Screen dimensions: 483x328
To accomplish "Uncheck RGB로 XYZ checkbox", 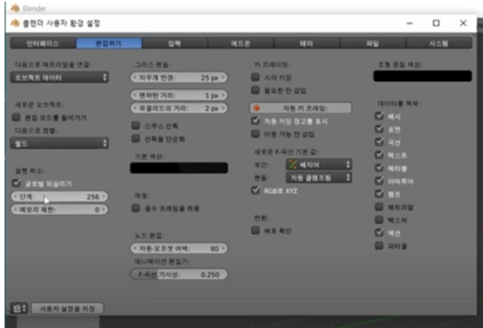I will coord(255,190).
